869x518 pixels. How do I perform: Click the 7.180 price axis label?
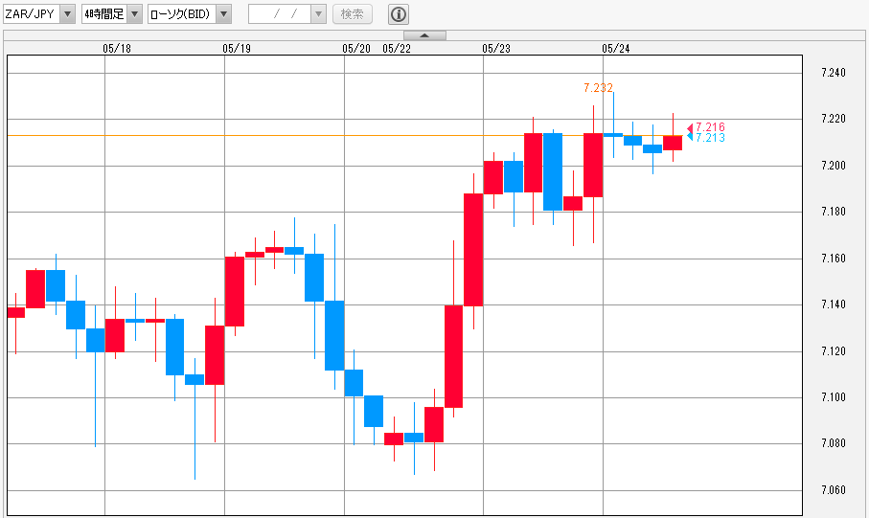(x=834, y=211)
